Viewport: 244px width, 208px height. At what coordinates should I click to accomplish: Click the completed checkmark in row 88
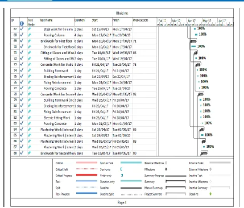pyautogui.click(x=22, y=153)
